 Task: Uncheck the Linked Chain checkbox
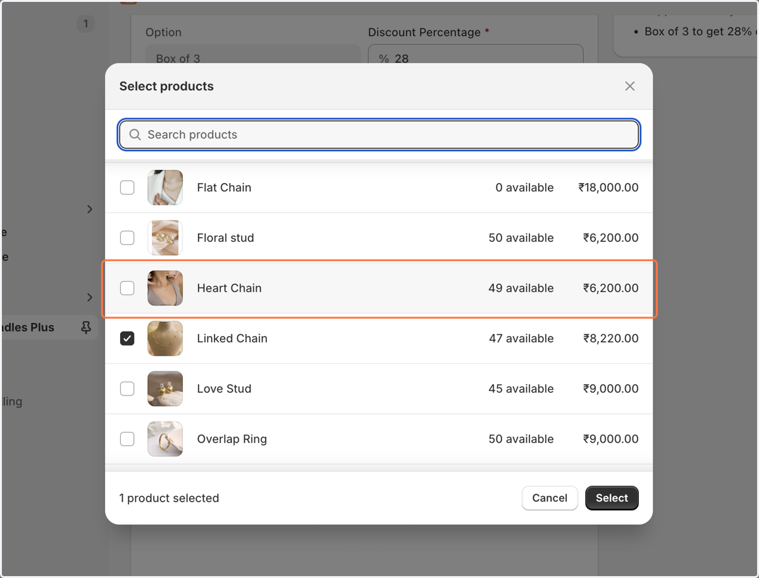pyautogui.click(x=127, y=339)
